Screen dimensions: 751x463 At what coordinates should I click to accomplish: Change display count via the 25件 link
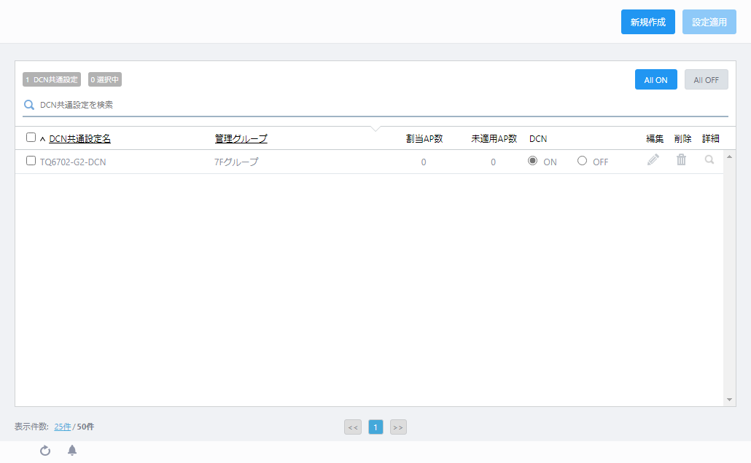pyautogui.click(x=63, y=427)
